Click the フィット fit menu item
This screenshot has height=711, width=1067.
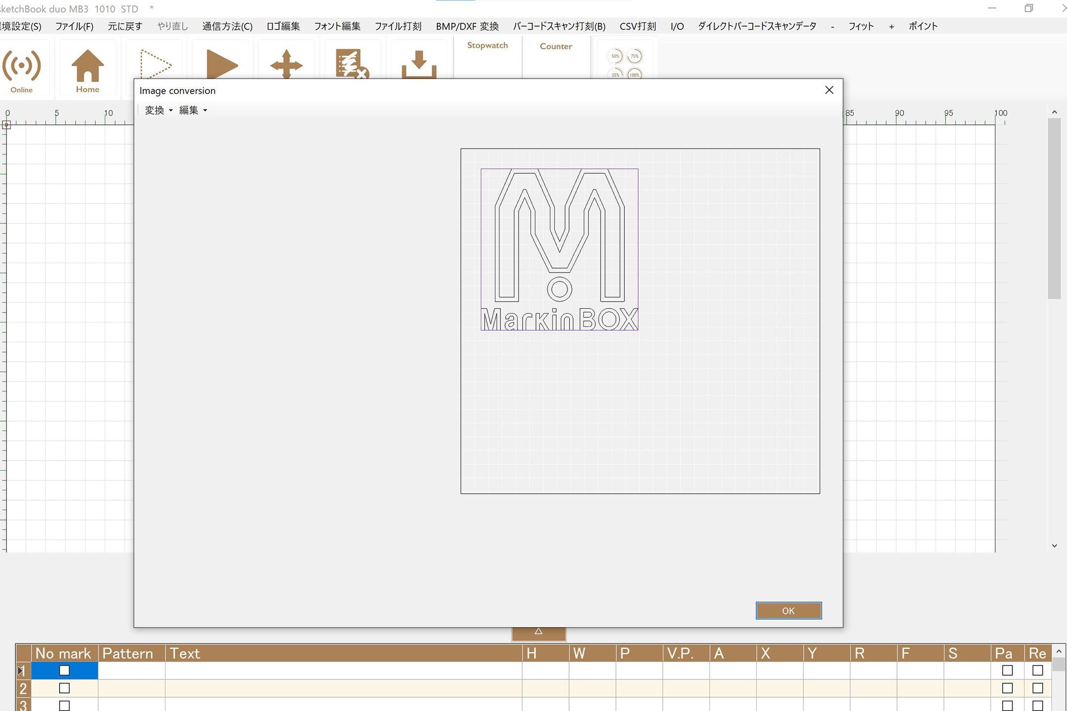click(x=861, y=26)
